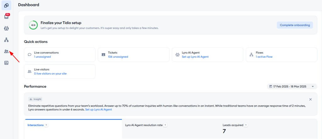Click the Lyro AI Agent card robot icon

tap(177, 55)
